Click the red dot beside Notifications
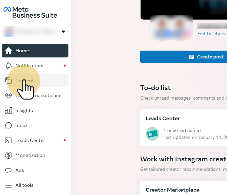Image resolution: width=227 pixels, height=195 pixels. point(65,66)
